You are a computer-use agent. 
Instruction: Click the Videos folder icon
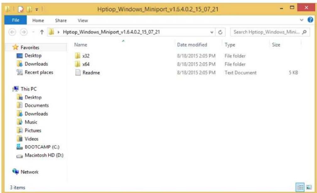(x=19, y=139)
